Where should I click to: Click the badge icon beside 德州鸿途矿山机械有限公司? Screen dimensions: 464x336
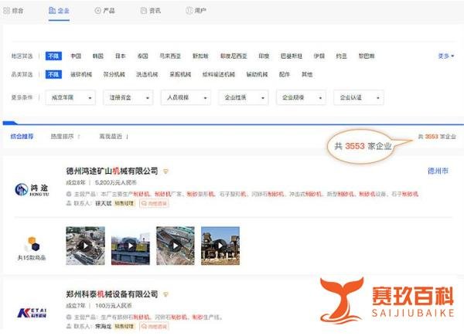(x=165, y=171)
